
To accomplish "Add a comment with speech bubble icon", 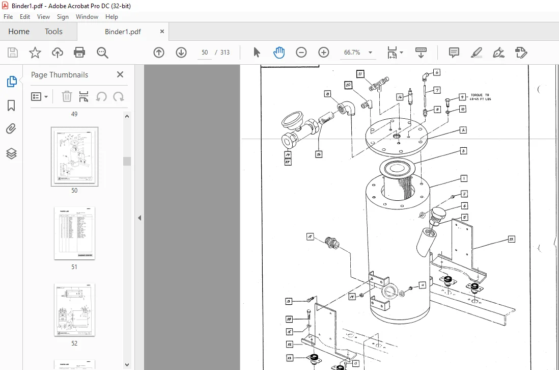I will point(454,52).
